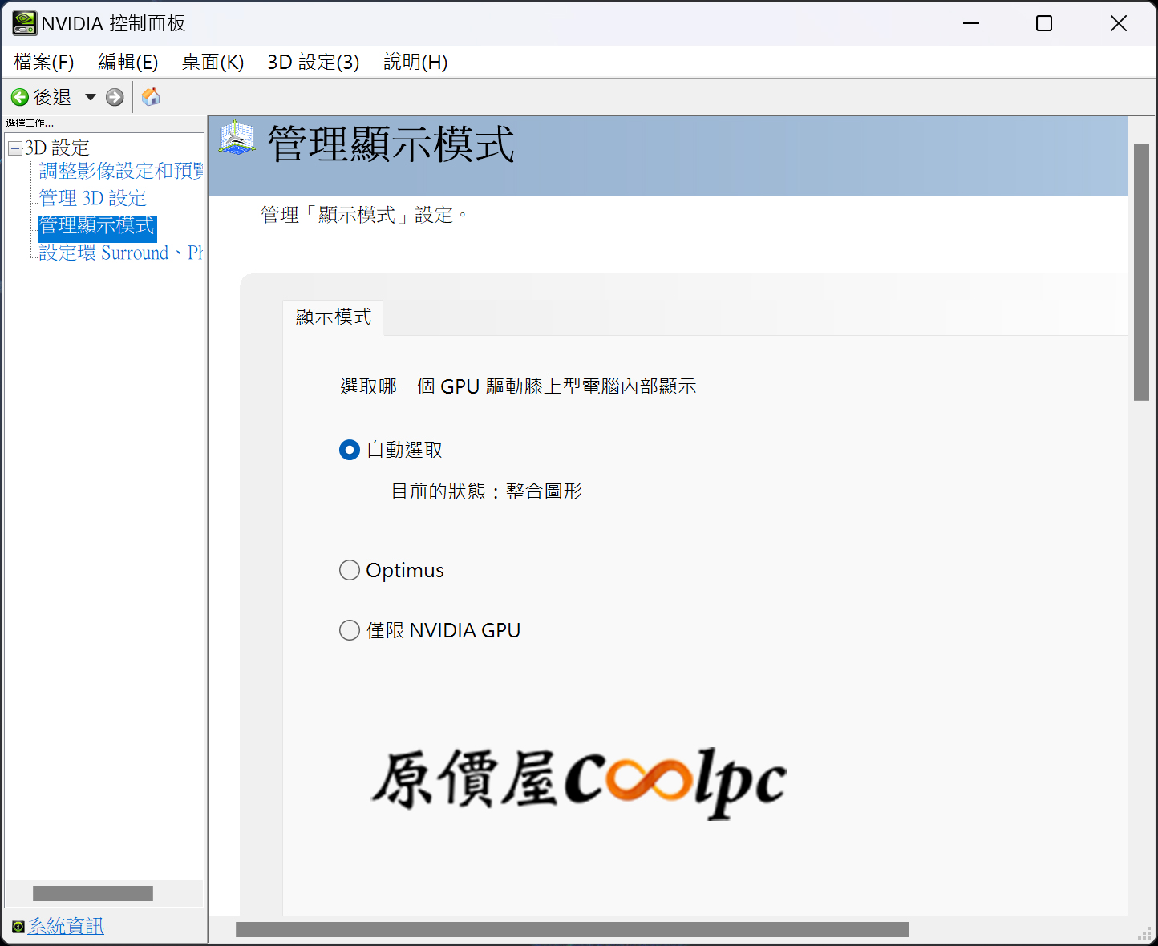Select the 自動選取 radio button
Screen dimensions: 1158x946
(x=350, y=450)
